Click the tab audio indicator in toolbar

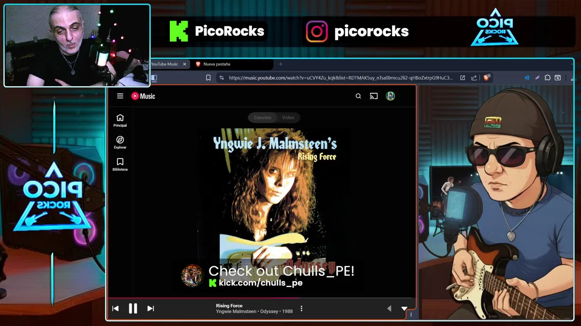tap(527, 78)
